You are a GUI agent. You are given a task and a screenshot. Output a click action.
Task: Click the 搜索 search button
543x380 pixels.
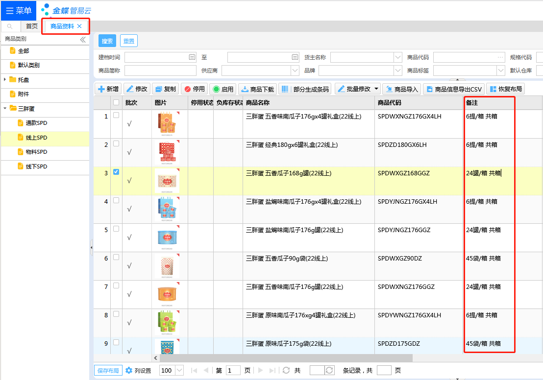click(x=107, y=41)
